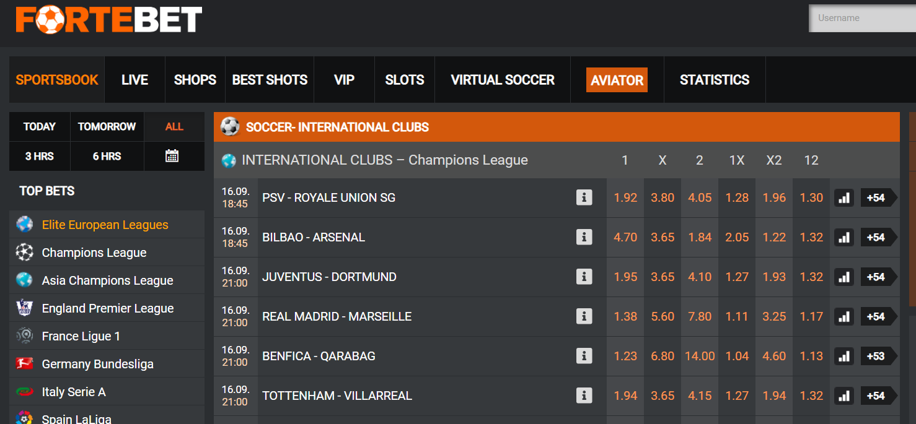Click the FORTEBET logo

pyautogui.click(x=109, y=20)
